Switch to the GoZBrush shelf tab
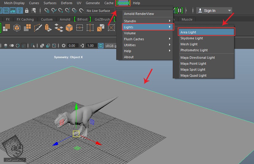Viewport: 254px width, 164px height. 102,19
